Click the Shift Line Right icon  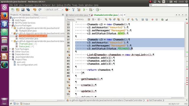(146, 19)
